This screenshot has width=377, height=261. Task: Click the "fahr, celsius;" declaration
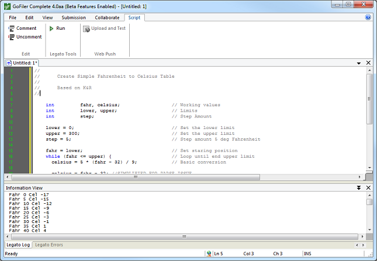tap(100, 105)
